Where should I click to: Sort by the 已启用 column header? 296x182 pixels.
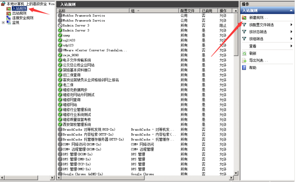pyautogui.click(x=209, y=11)
